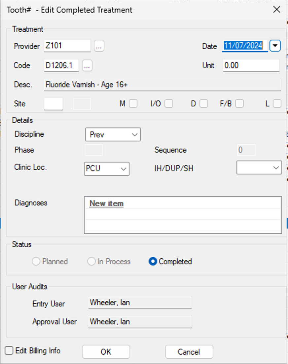Click the Provider field containing Z101

pos(67,46)
